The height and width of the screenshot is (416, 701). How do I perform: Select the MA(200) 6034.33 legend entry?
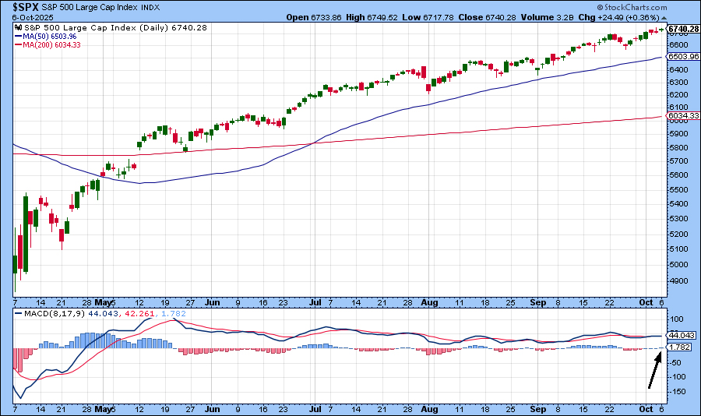(x=53, y=44)
